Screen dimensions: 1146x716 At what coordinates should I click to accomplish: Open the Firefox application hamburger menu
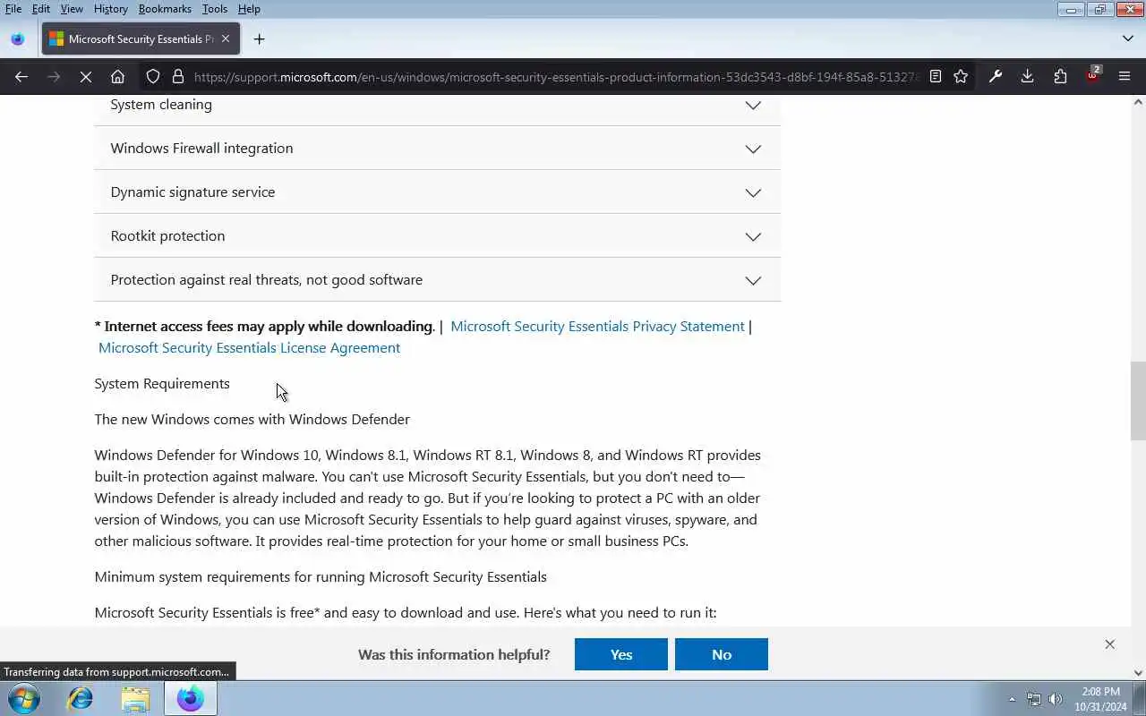pyautogui.click(x=1125, y=77)
